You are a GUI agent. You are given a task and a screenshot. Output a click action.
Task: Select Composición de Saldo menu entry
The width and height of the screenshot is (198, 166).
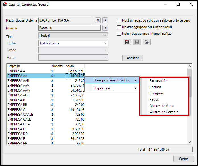click(x=112, y=80)
